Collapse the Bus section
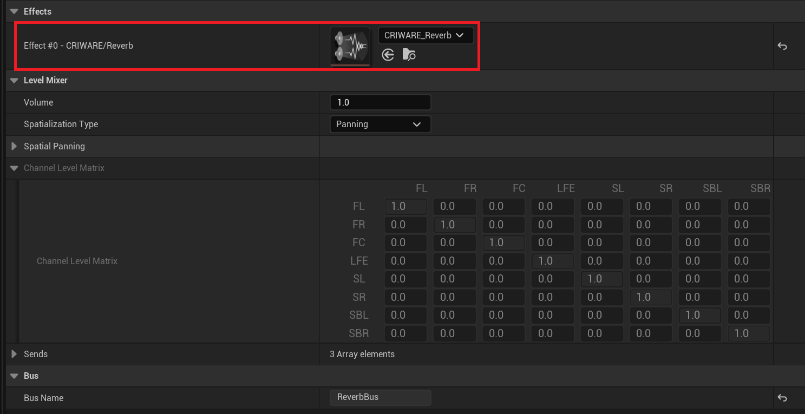The height and width of the screenshot is (414, 805). tap(14, 376)
